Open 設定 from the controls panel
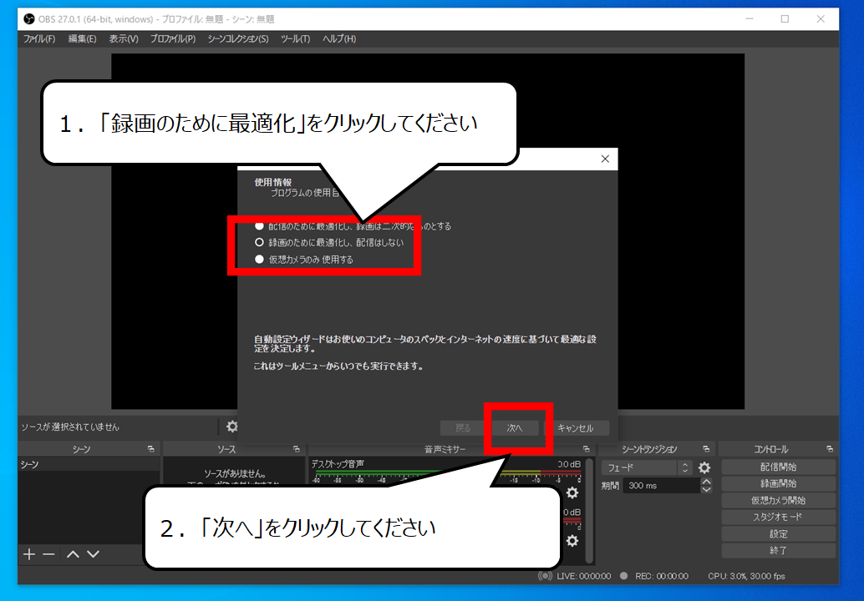The image size is (864, 601). [778, 534]
